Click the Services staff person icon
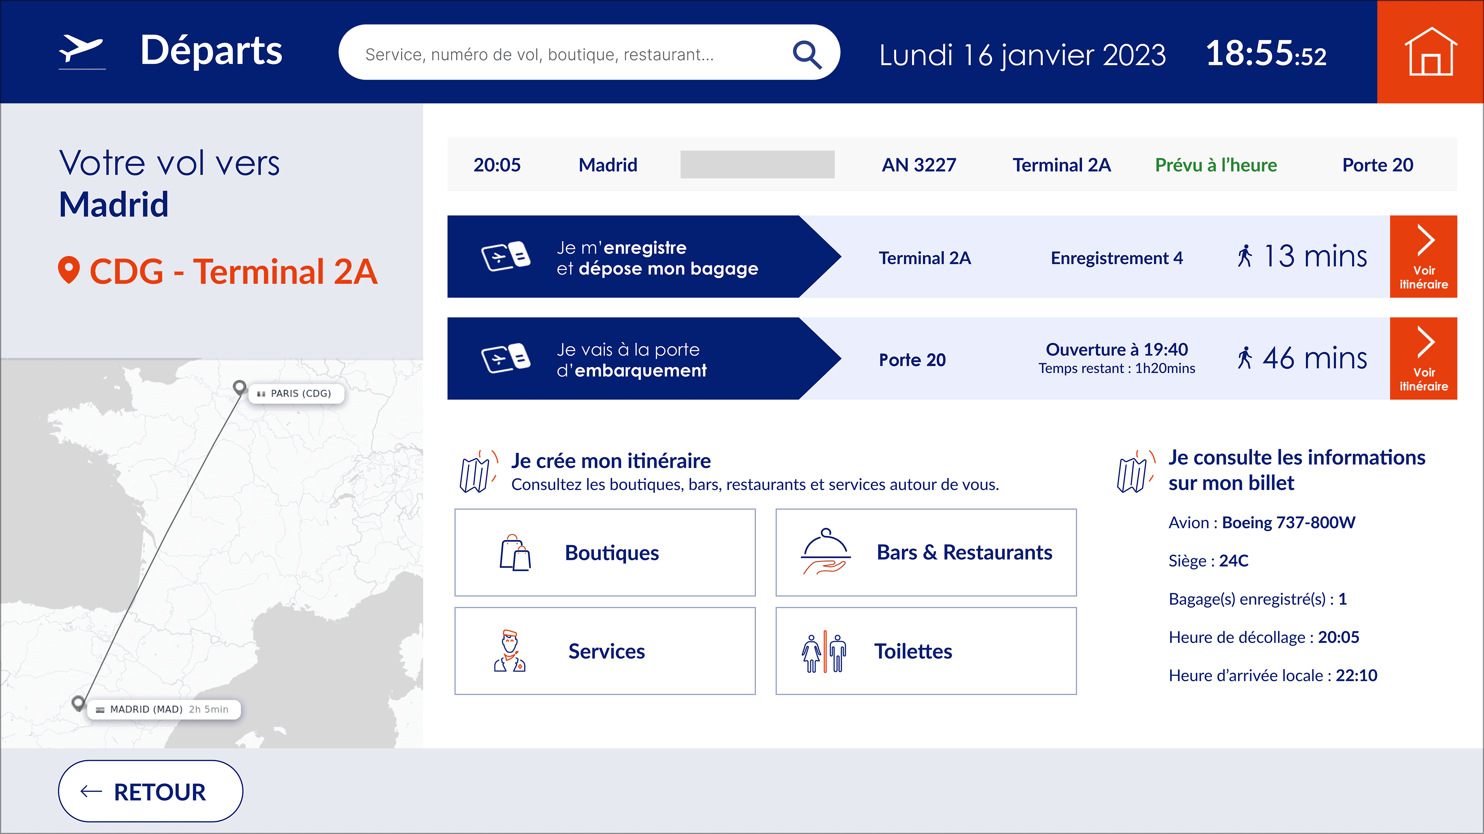This screenshot has height=834, width=1484. [510, 651]
